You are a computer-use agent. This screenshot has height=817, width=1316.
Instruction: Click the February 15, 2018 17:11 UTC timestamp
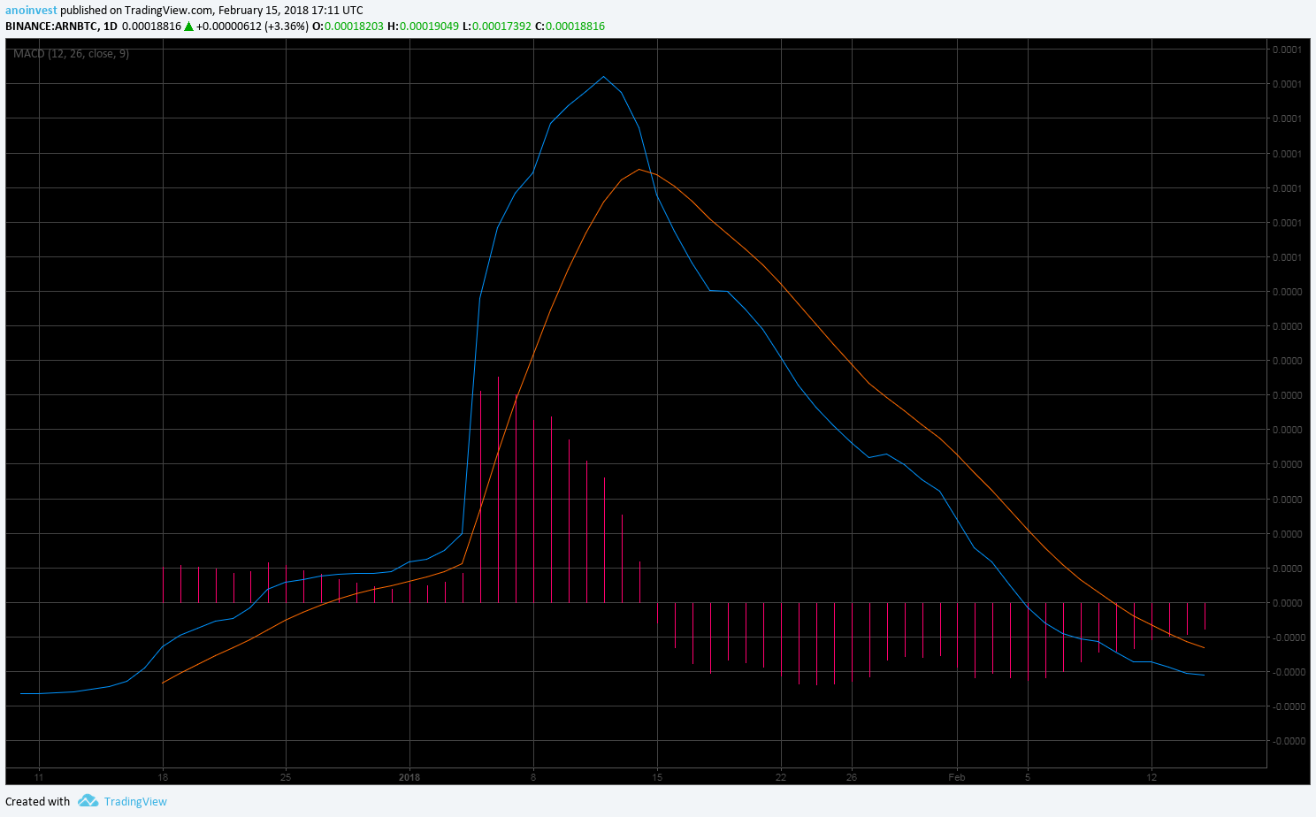(291, 11)
